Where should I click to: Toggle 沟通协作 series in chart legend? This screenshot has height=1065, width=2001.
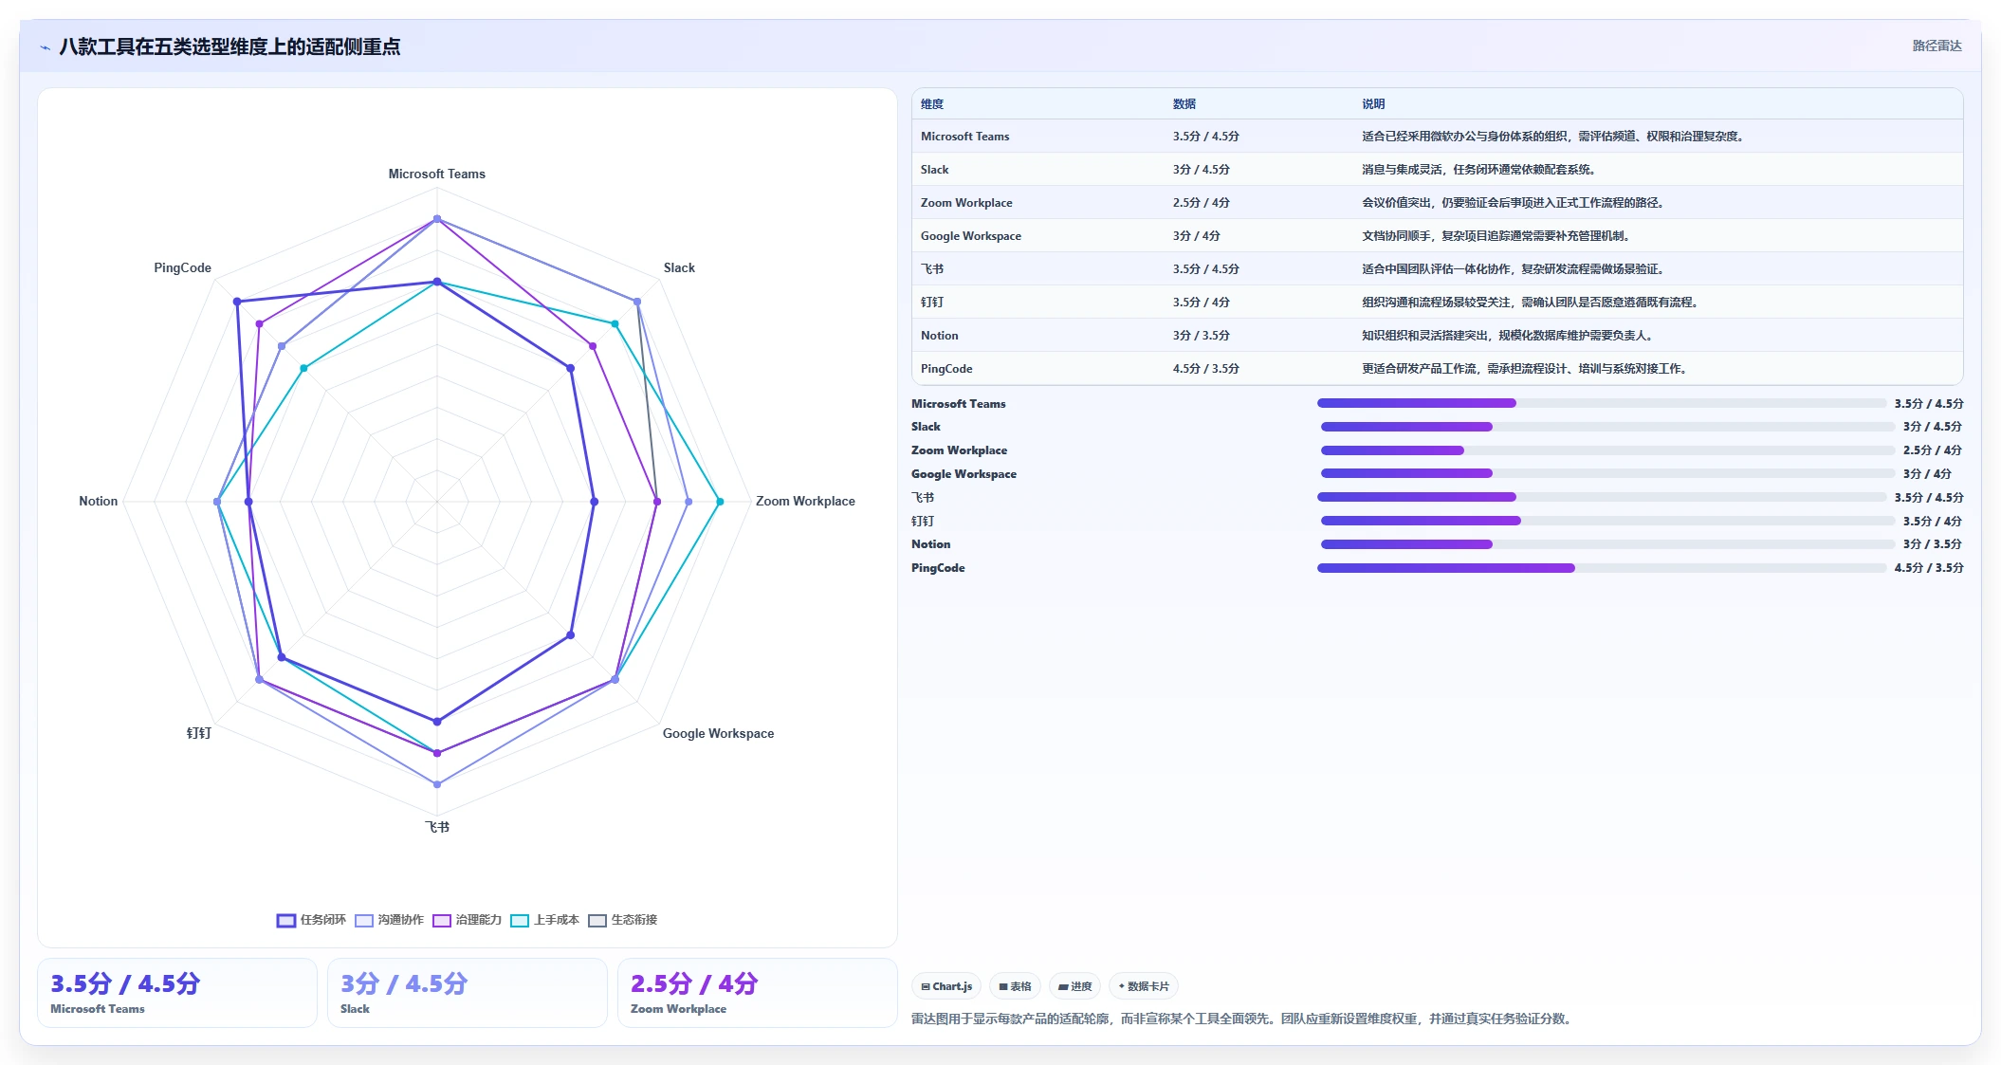[389, 920]
